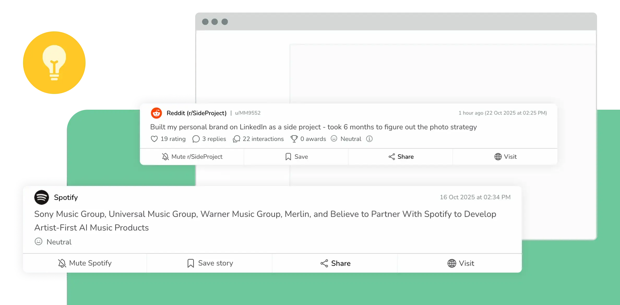
Task: Visit the Reddit post
Action: (505, 157)
